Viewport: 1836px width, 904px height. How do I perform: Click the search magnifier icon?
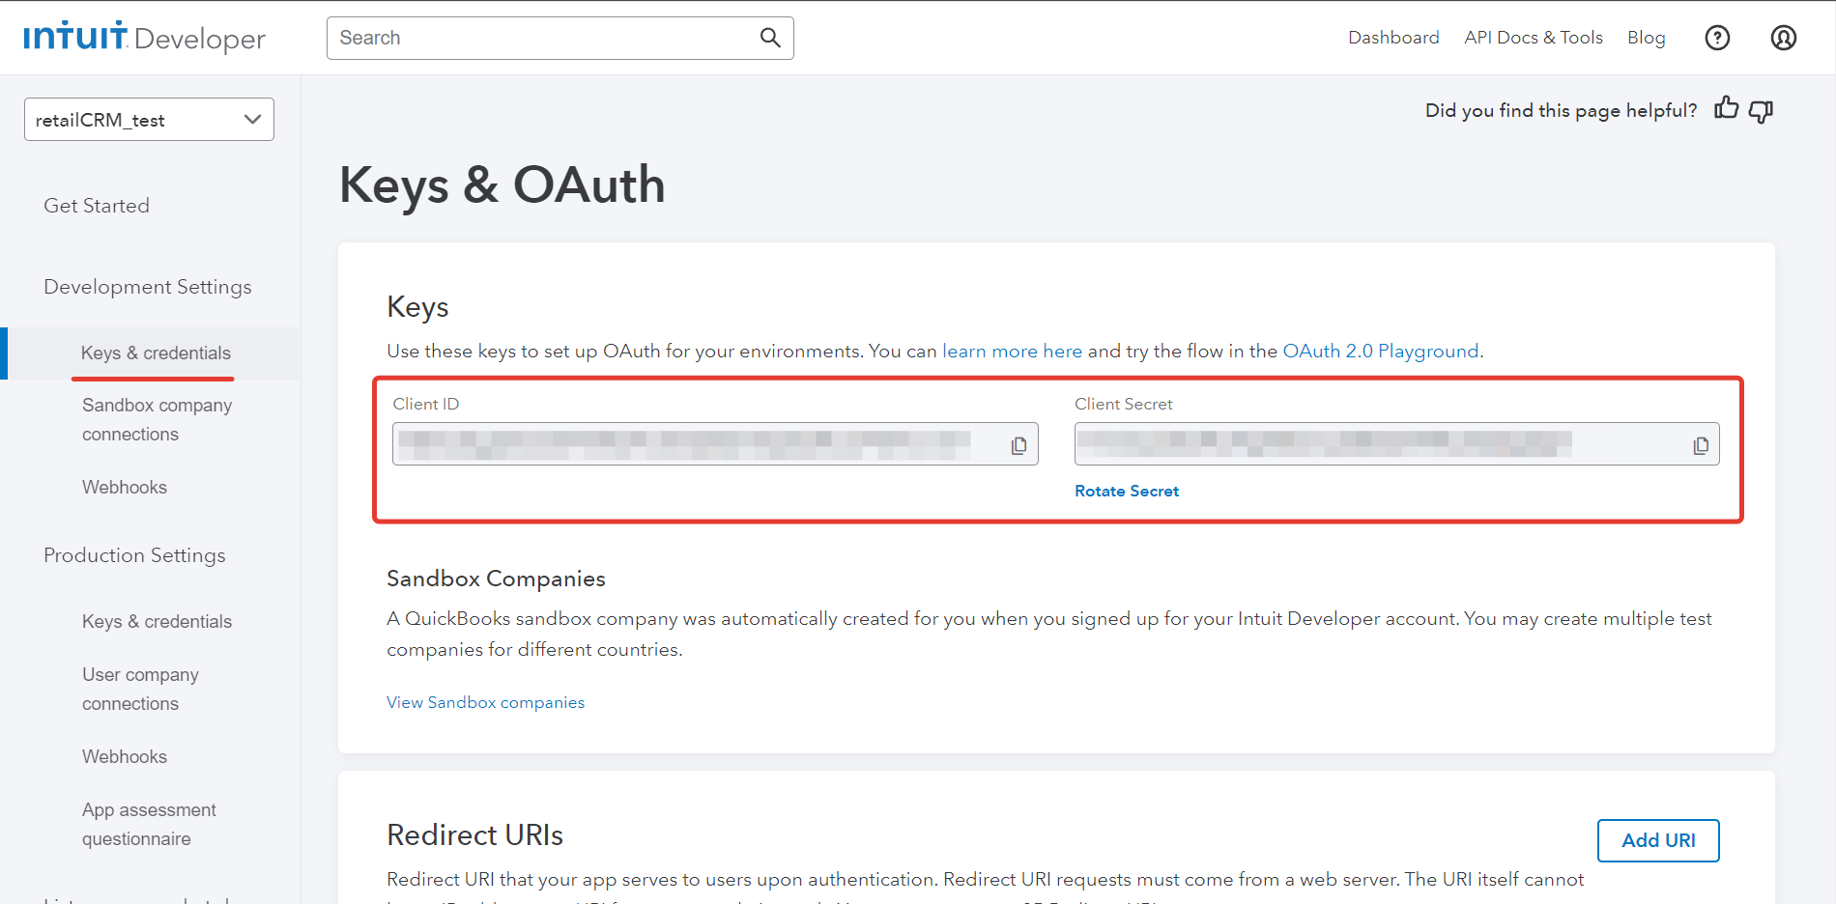770,38
